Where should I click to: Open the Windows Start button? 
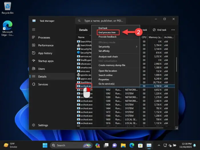click(45, 145)
